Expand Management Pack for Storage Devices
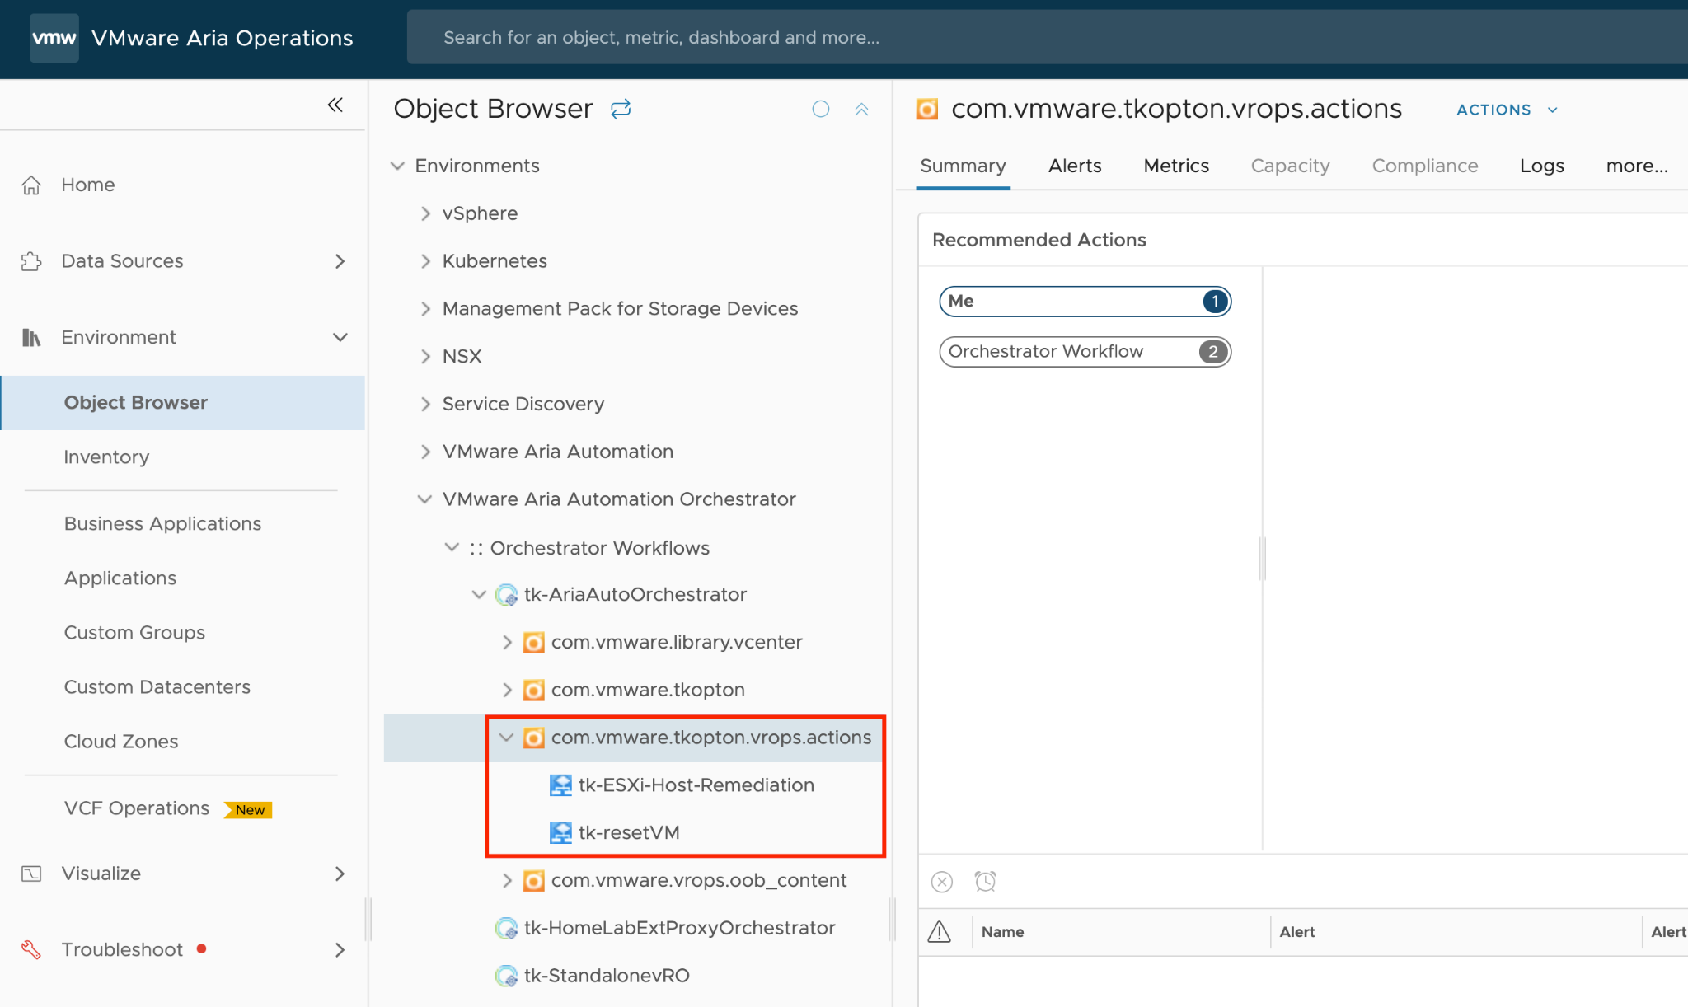 425,309
